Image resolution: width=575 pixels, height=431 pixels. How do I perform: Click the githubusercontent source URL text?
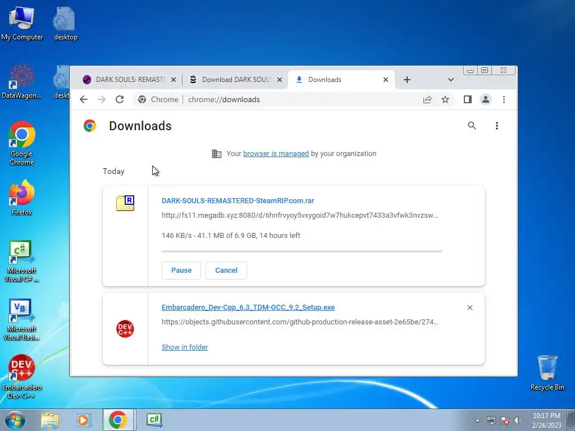300,322
